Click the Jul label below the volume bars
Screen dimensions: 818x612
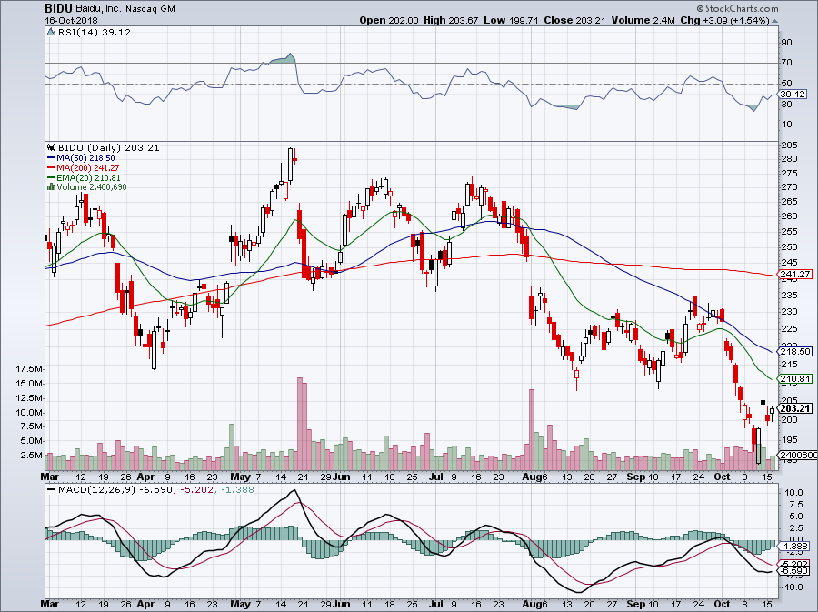pyautogui.click(x=435, y=477)
